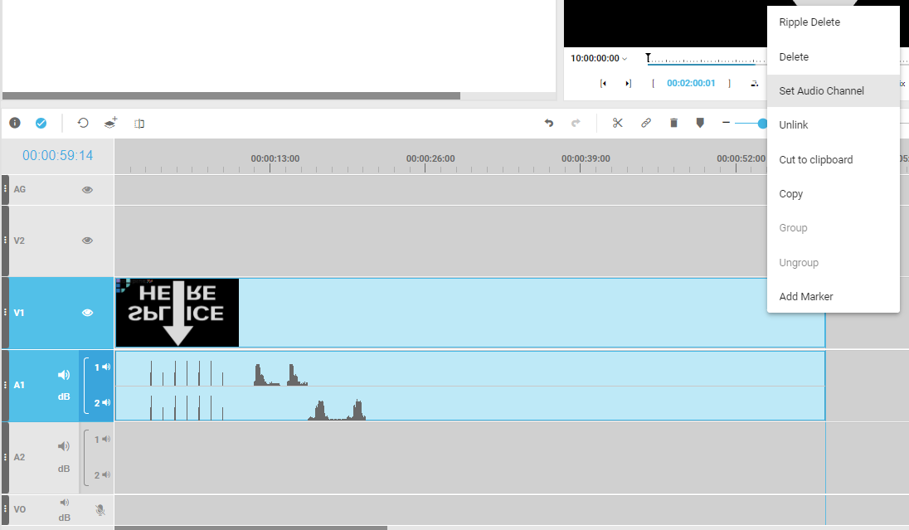Select Ripple Delete in the context menu
Viewport: 909px width, 530px height.
click(x=809, y=22)
